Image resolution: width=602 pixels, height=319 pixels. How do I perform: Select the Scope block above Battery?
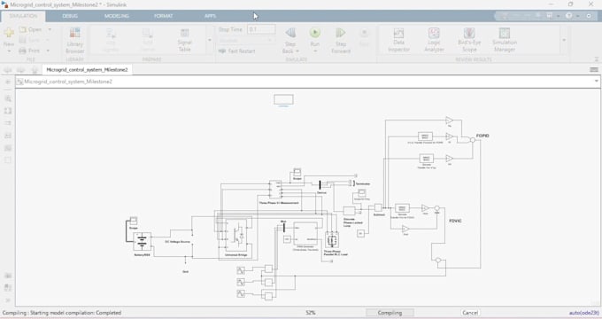[x=133, y=221]
